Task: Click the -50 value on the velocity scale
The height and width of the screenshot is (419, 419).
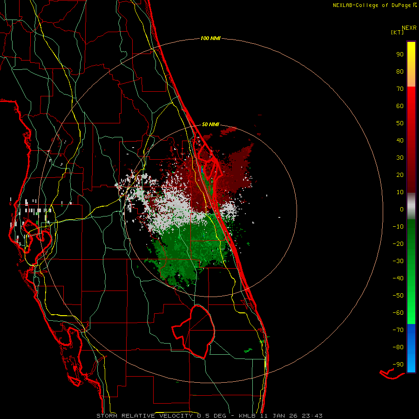Action: 398,296
